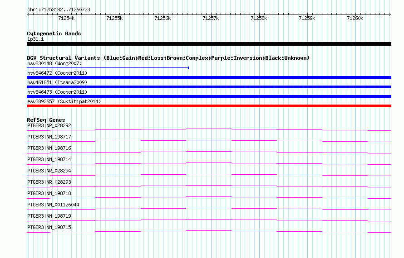Click the PTGER3|NM_198719 transcript label
This screenshot has height=258, width=404.
(x=49, y=216)
